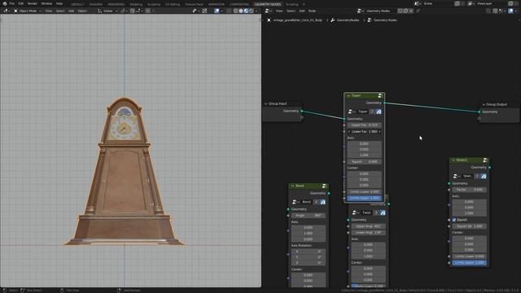
Task: Open the Window menu
Action: 46,3
